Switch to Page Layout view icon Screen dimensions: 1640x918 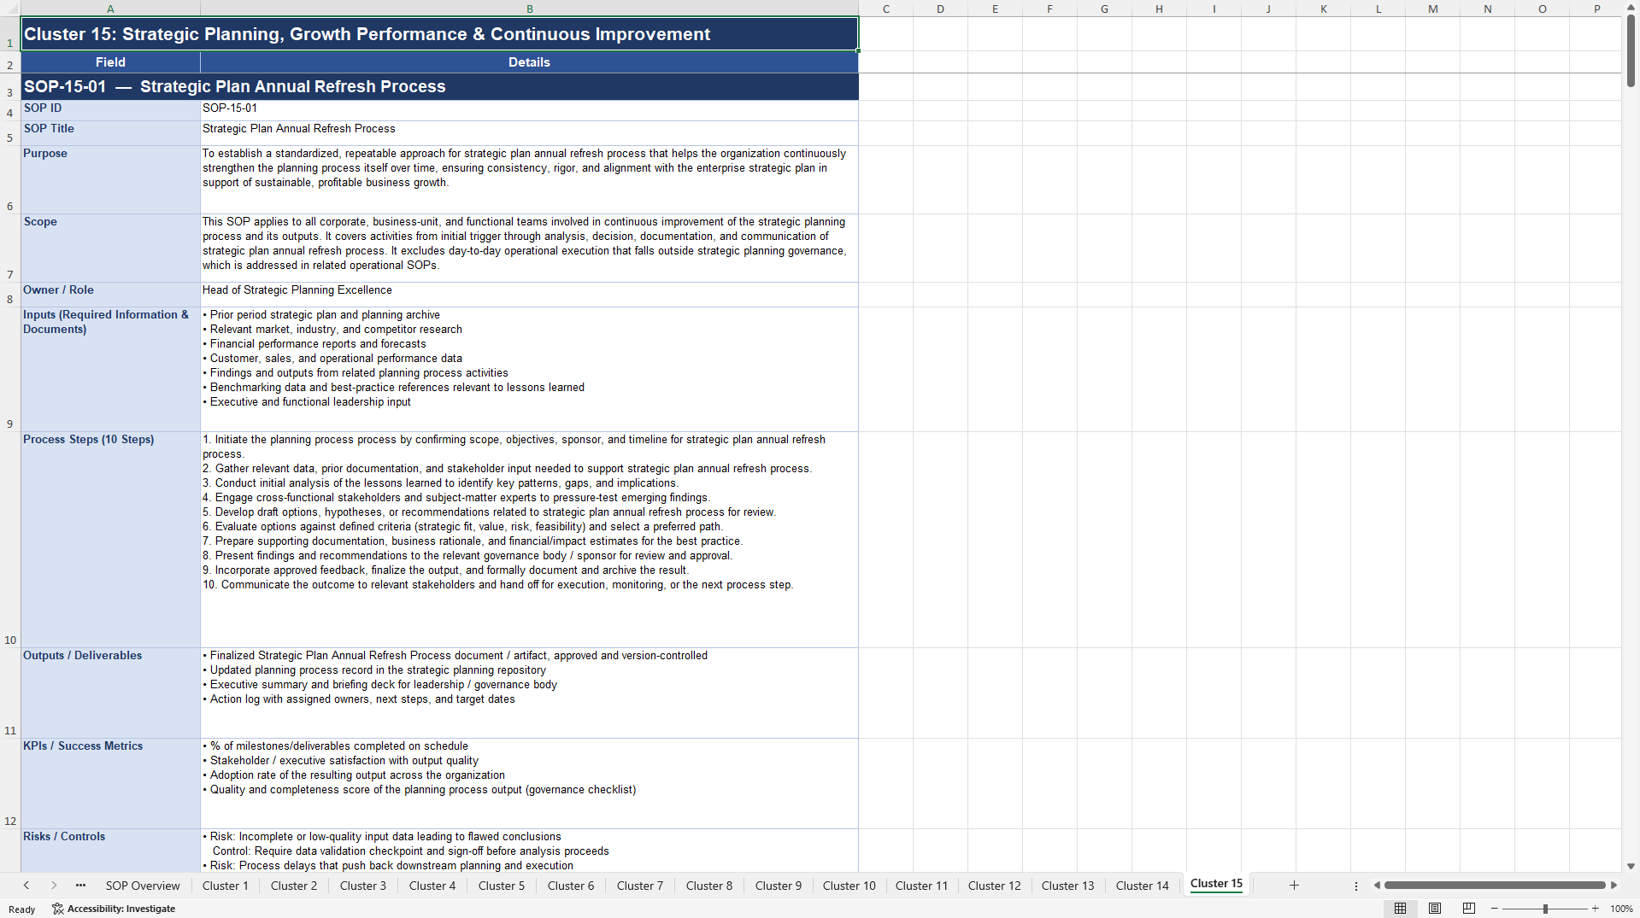[1435, 909]
